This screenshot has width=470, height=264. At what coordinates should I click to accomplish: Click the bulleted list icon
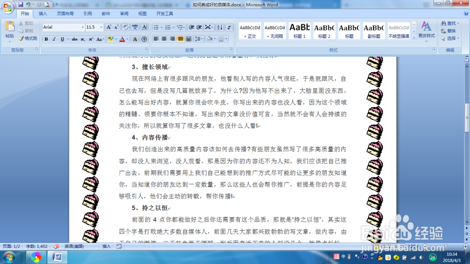(156, 28)
